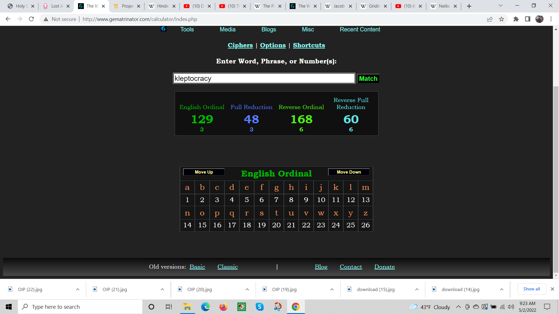Open Firefox from the Windows taskbar
This screenshot has height=314, width=559.
[x=223, y=307]
